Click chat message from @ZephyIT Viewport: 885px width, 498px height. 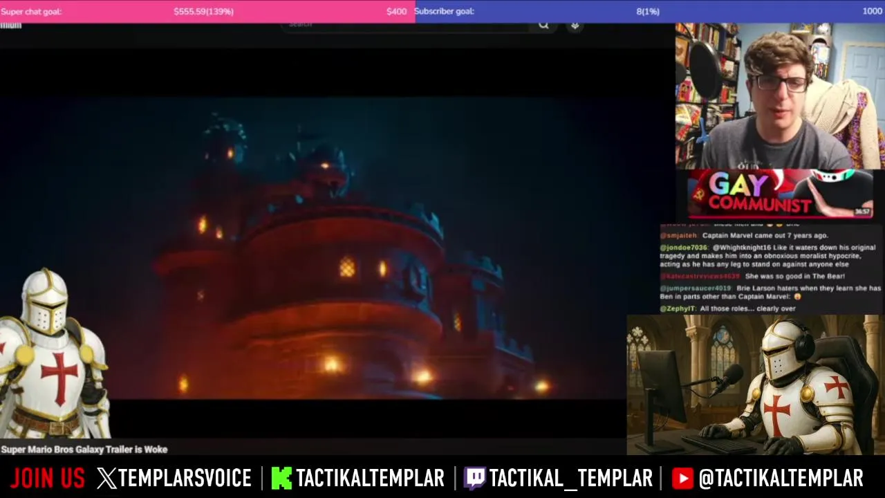727,308
